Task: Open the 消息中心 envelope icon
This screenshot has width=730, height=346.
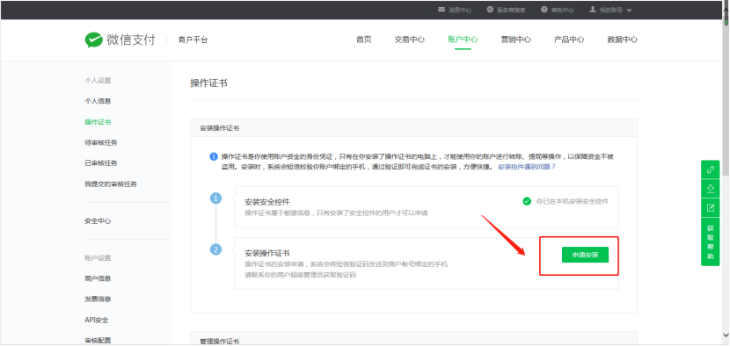Action: 441,10
